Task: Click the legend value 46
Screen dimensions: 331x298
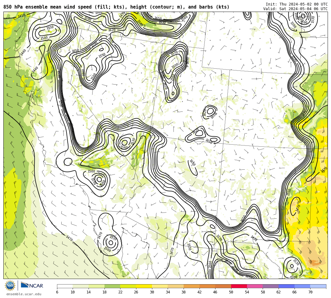Action: (x=215, y=292)
